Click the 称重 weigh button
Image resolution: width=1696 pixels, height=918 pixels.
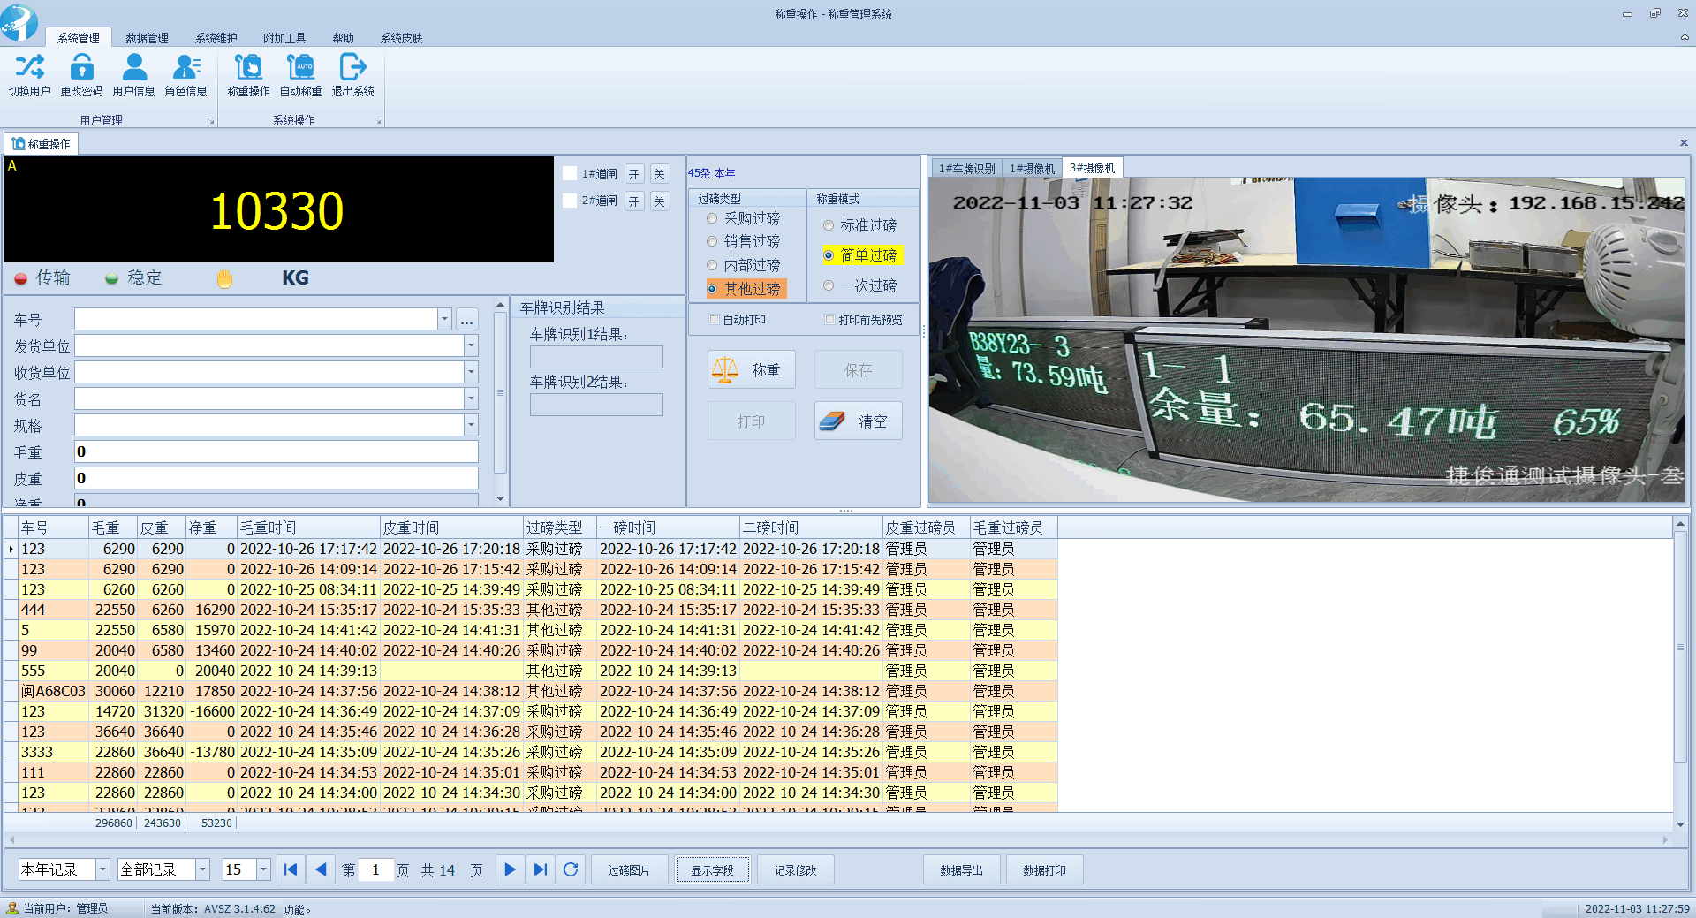click(x=752, y=370)
